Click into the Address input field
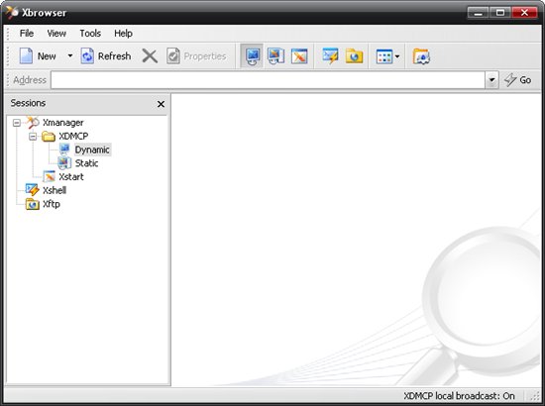 pyautogui.click(x=268, y=80)
